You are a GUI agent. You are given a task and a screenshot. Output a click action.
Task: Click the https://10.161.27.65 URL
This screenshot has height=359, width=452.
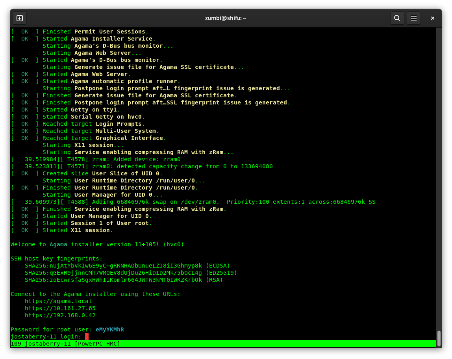60,308
